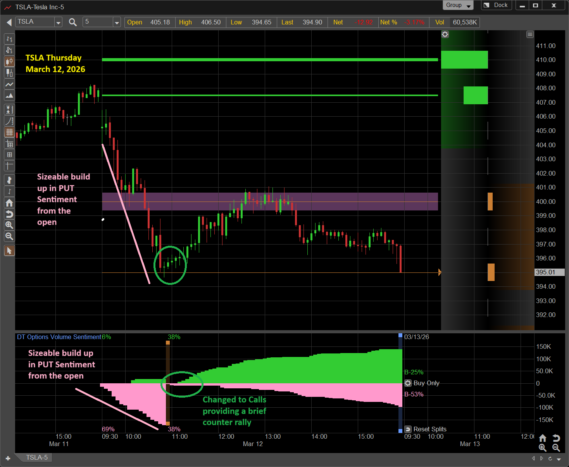
Task: Select the OHLC bar chart type icon
Action: [x=9, y=39]
